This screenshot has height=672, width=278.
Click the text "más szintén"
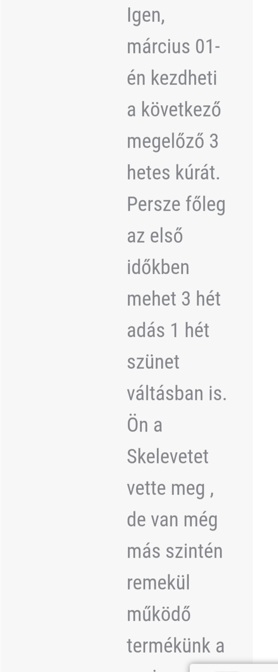(175, 551)
